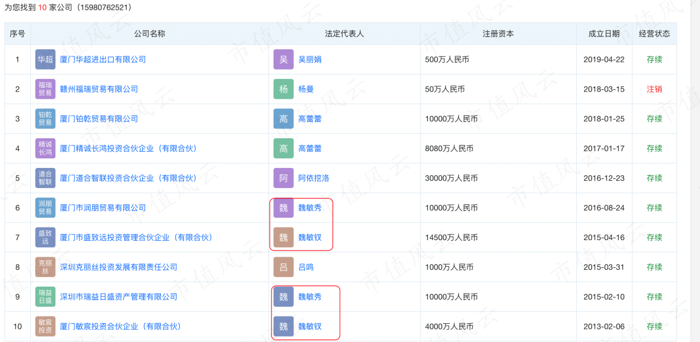This screenshot has height=342, width=700.
Task: View 高蕾蕾 in row 3
Action: tap(310, 119)
